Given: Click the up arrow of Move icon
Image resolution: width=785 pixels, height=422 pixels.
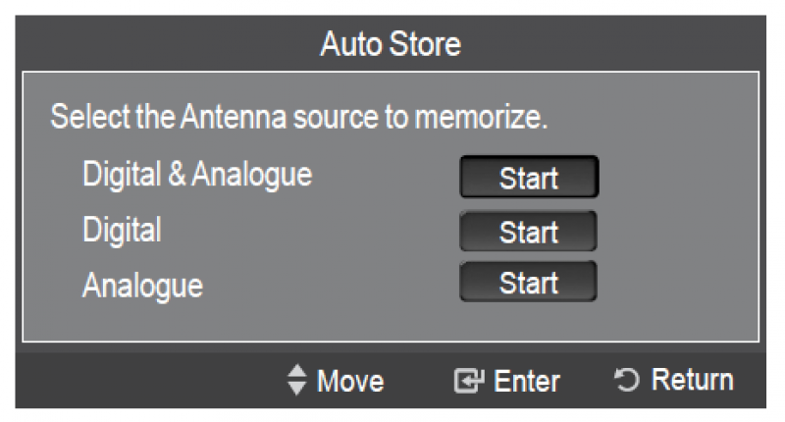Looking at the screenshot, I should click(297, 370).
